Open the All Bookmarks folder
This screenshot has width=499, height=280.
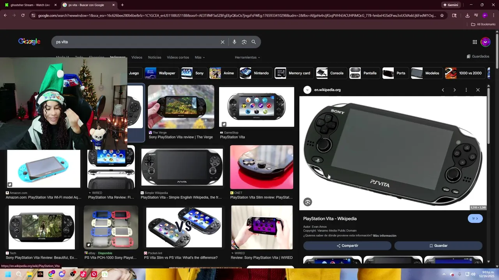[x=483, y=24]
